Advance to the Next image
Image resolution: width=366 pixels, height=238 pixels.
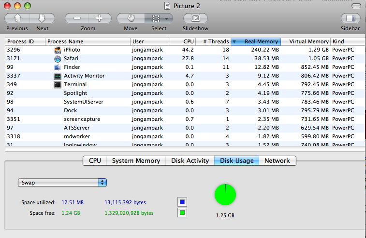pyautogui.click(x=42, y=18)
